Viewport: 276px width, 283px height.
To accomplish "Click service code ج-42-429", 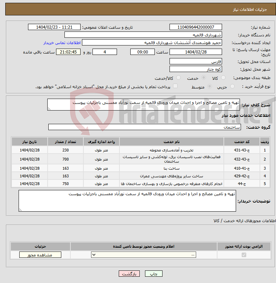I will pyautogui.click(x=242, y=176).
